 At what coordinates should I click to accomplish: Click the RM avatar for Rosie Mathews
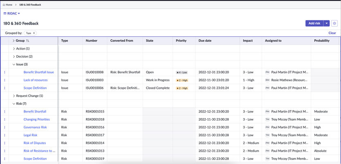267,80
